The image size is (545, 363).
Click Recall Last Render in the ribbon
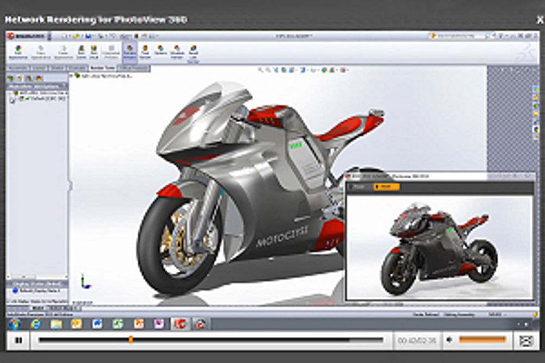193,54
